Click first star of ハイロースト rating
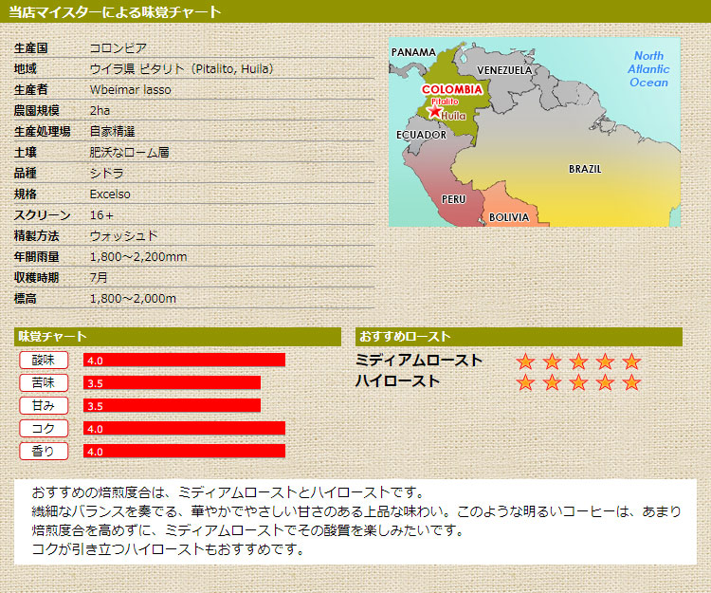 [x=525, y=382]
